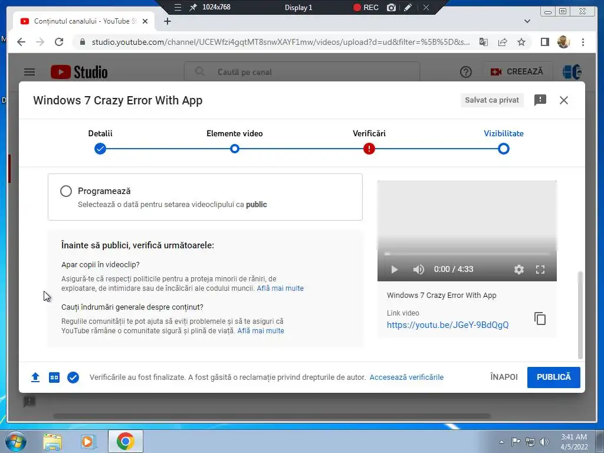
Task: Send feedback using the exclamation icon in the dialog
Action: [x=540, y=100]
